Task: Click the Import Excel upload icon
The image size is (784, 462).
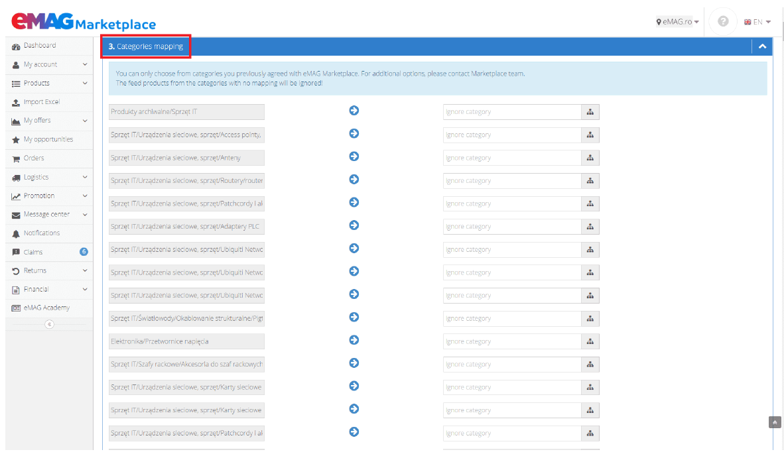Action: [16, 102]
